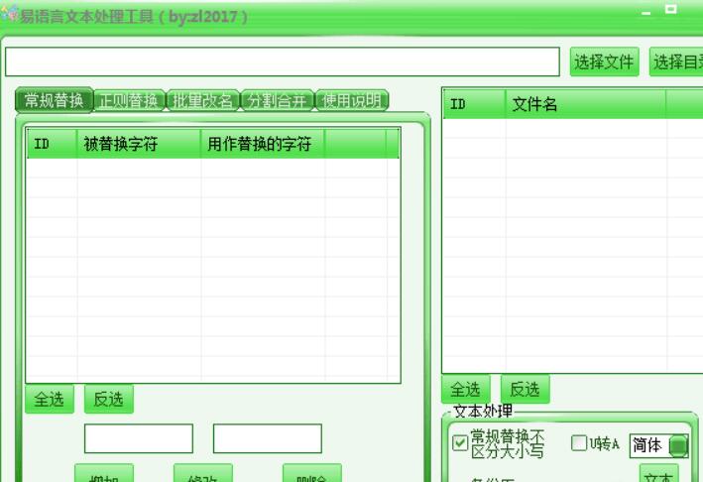Maximize the window

tap(670, 9)
